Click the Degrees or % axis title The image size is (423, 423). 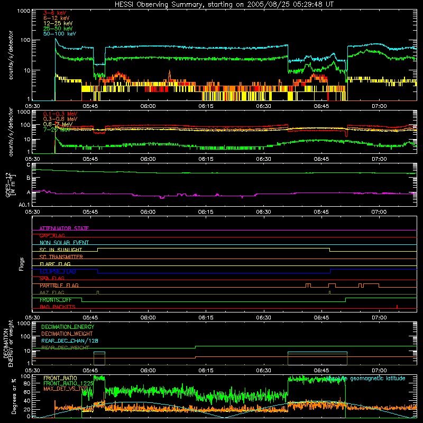[14, 396]
